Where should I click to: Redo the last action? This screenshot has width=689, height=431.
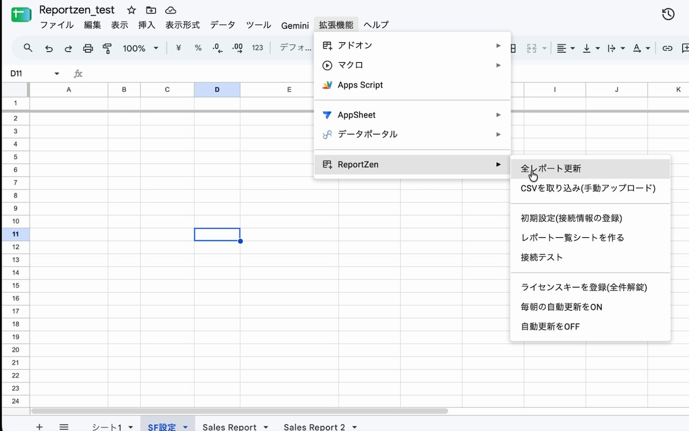(x=68, y=49)
